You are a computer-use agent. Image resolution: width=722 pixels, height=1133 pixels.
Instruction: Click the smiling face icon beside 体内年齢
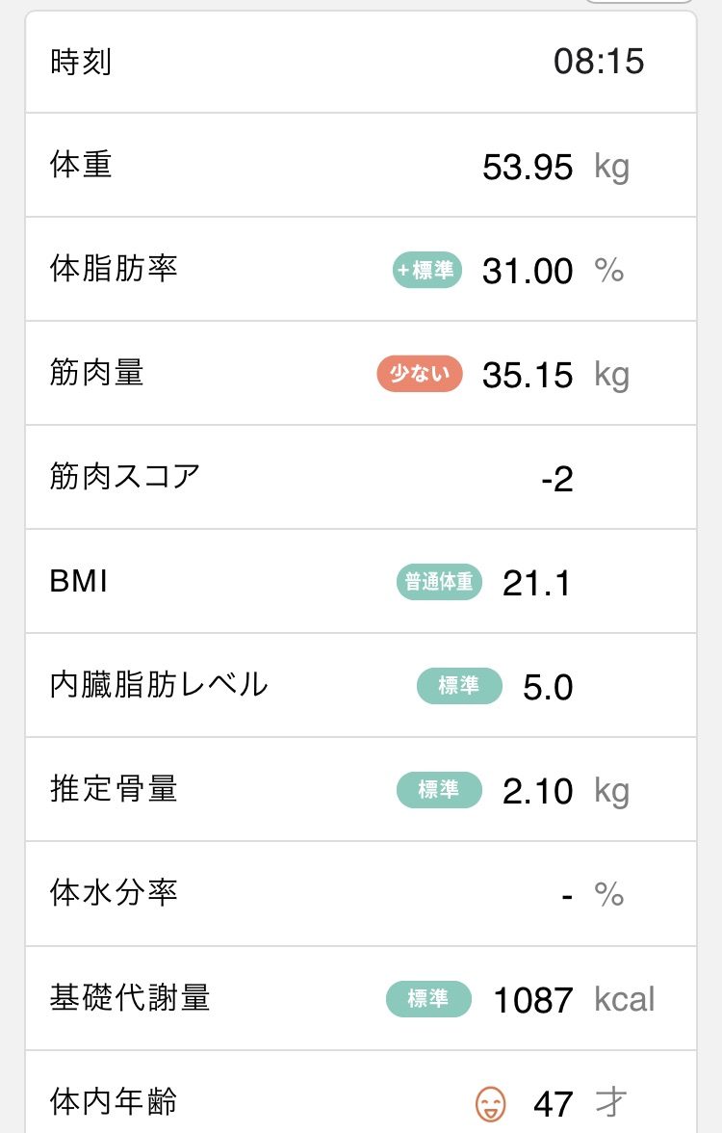(490, 1103)
